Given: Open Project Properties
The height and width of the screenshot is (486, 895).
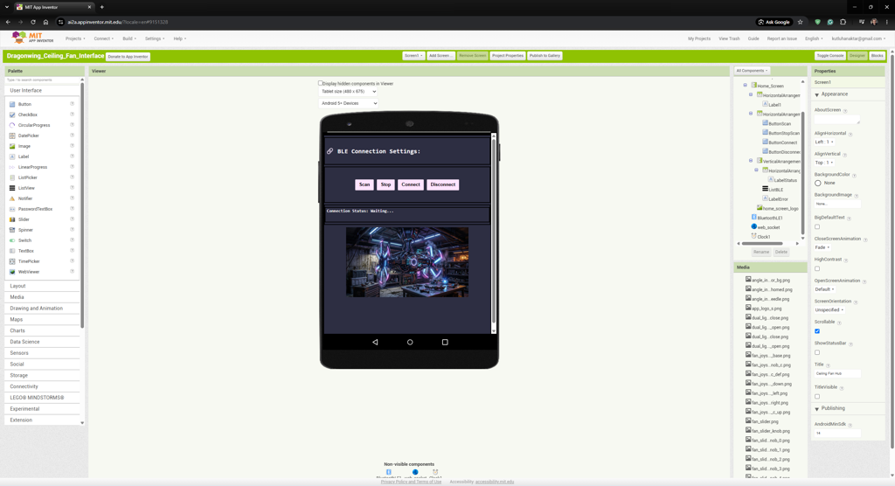Looking at the screenshot, I should point(508,55).
